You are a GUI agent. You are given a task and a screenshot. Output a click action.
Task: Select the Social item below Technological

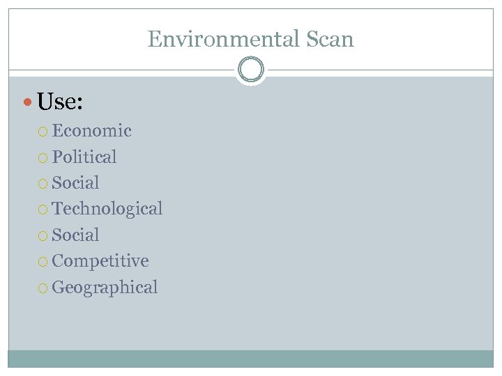[x=75, y=235]
